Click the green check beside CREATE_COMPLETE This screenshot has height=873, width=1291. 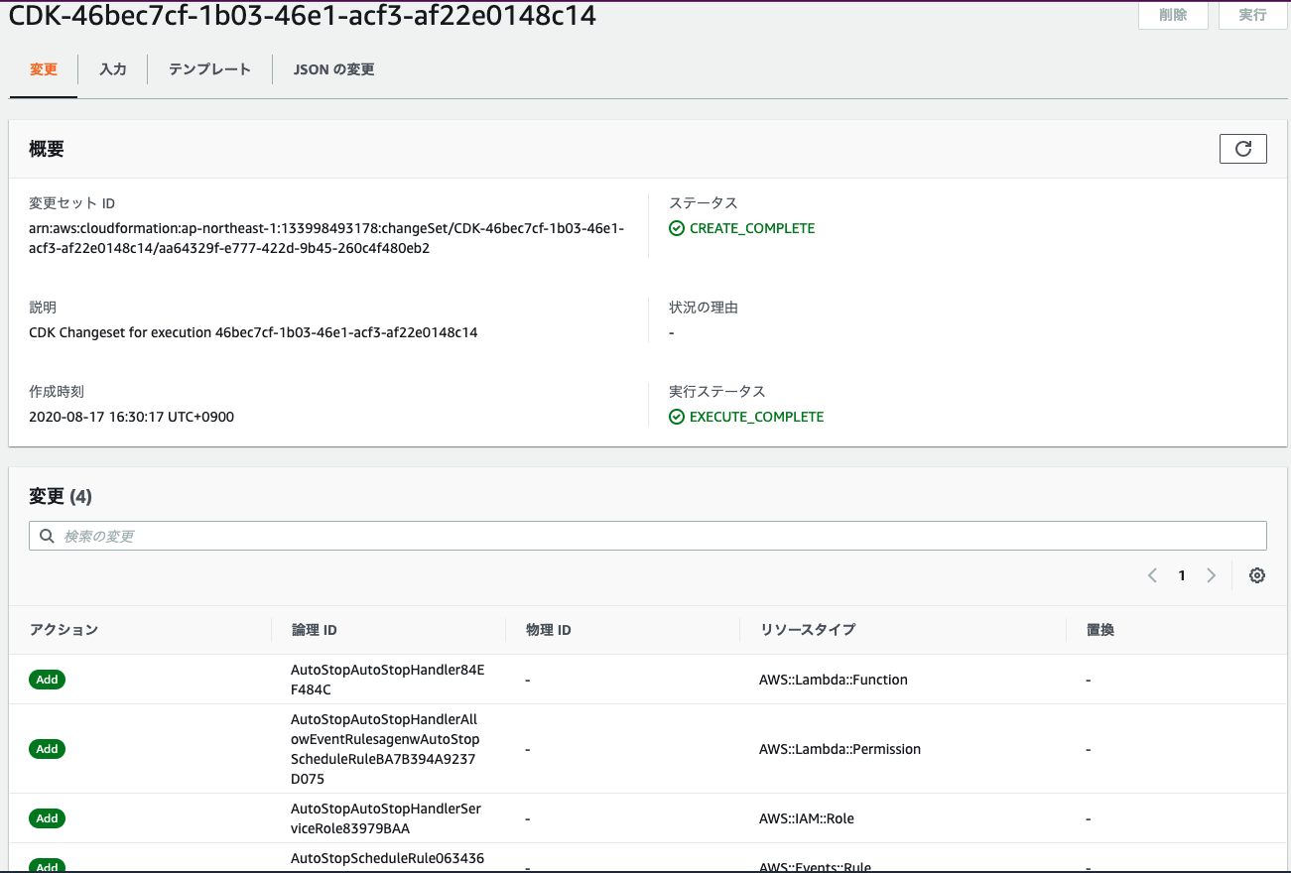[677, 227]
